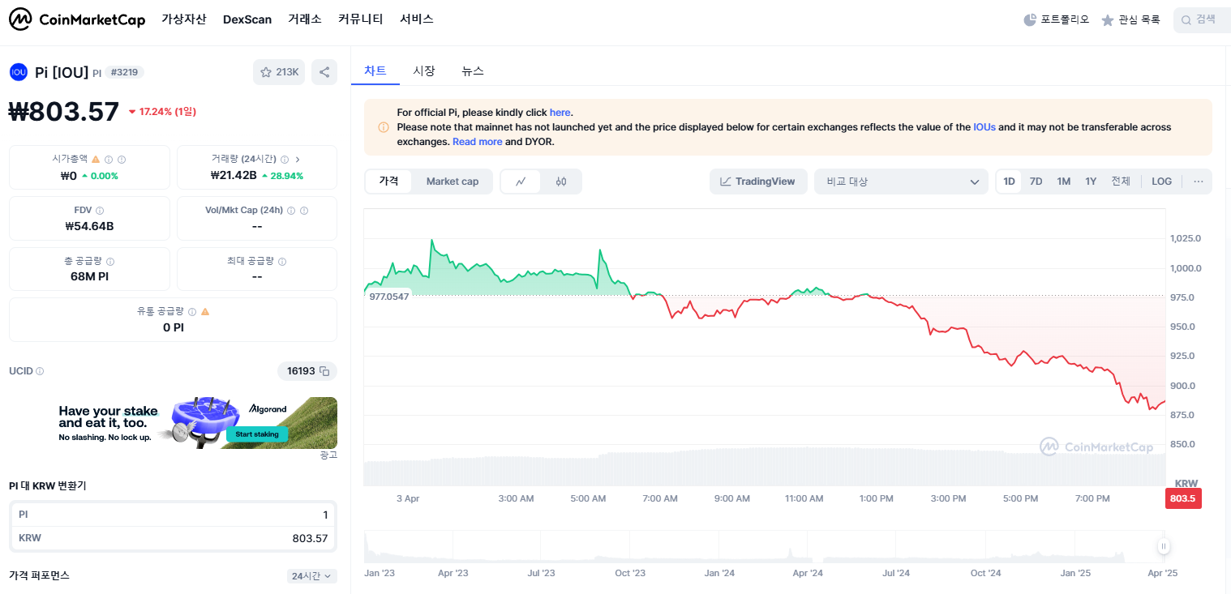Click the Read more link
Screen dimensions: 1231x594
pos(478,142)
